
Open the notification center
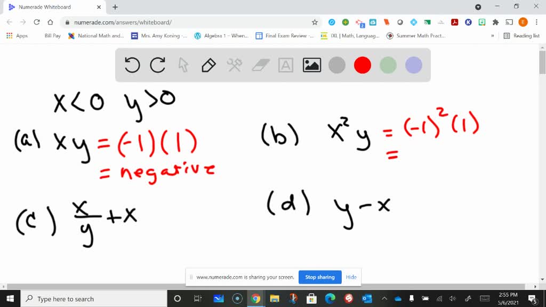coord(532,298)
